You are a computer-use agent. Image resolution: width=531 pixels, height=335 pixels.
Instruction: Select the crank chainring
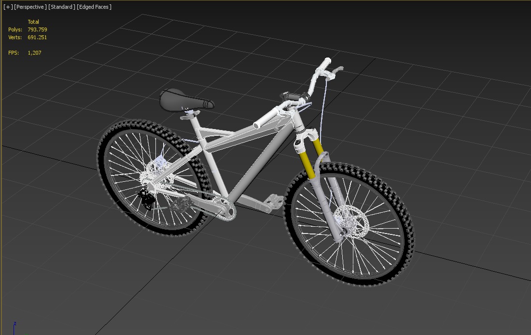pyautogui.click(x=226, y=210)
